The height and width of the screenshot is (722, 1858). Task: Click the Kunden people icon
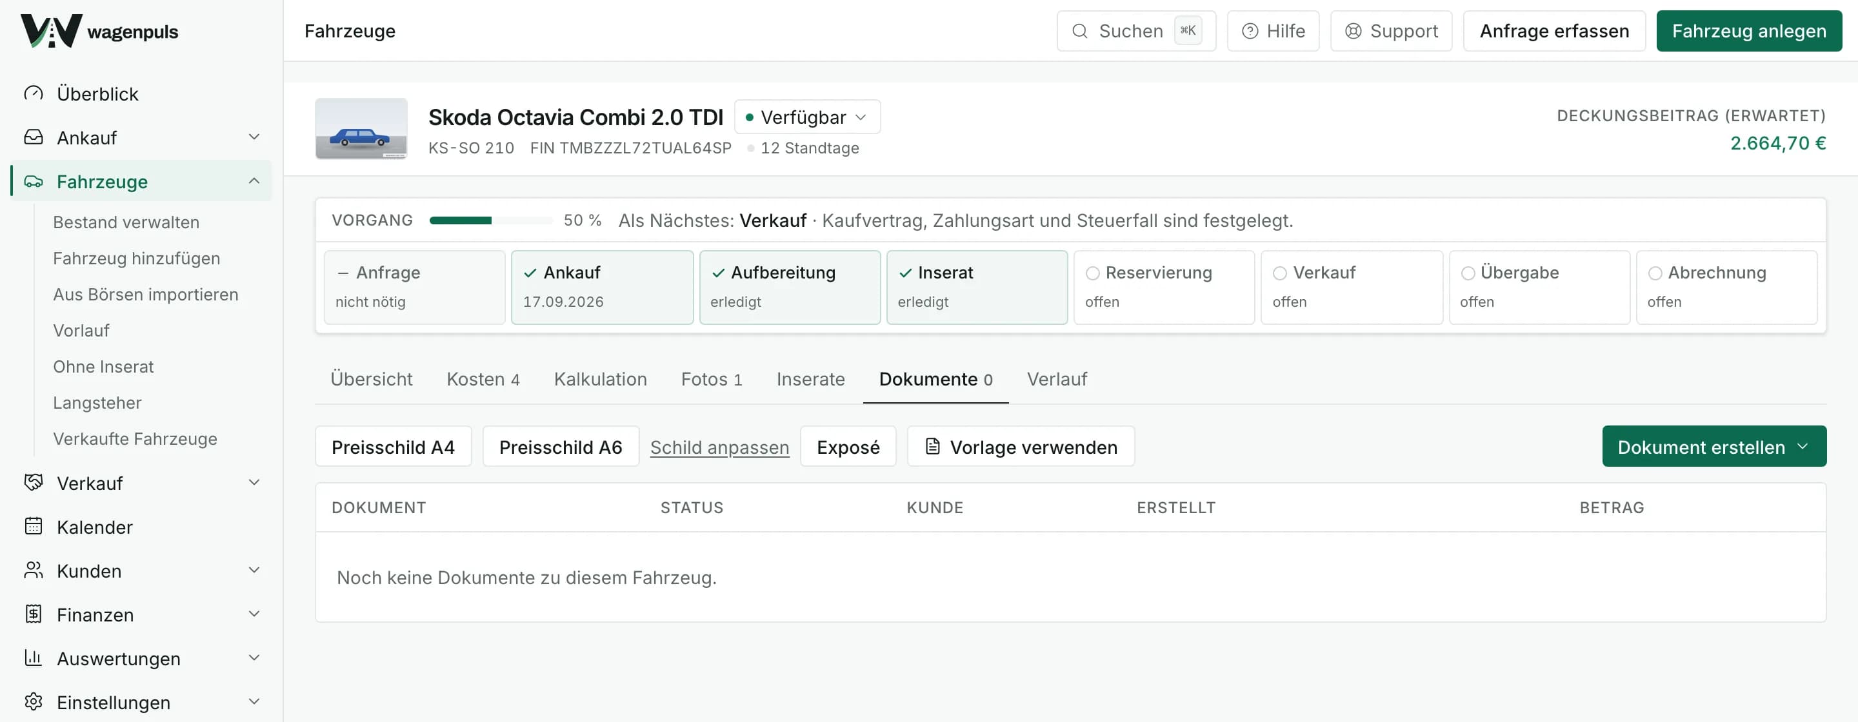(33, 570)
